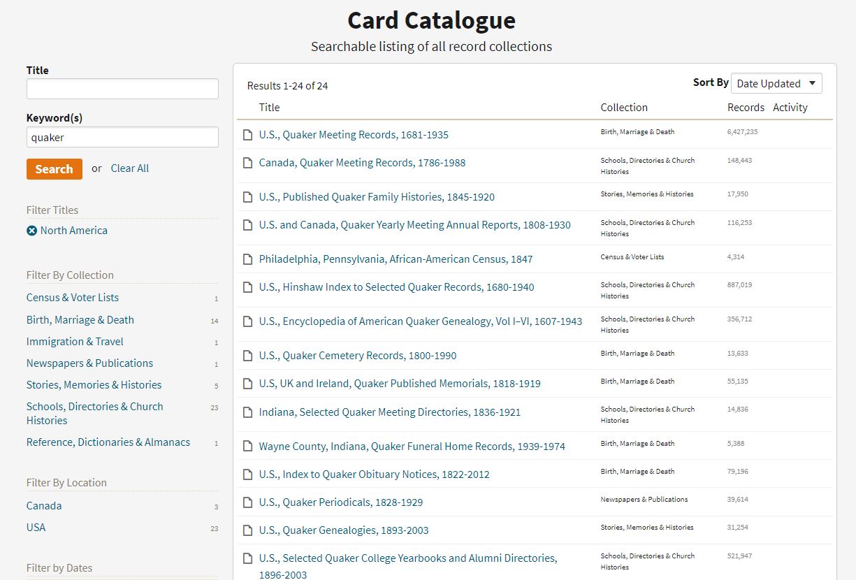Open Encyclopedia of American Quaker Genealogy collection
This screenshot has width=856, height=580.
click(x=420, y=321)
